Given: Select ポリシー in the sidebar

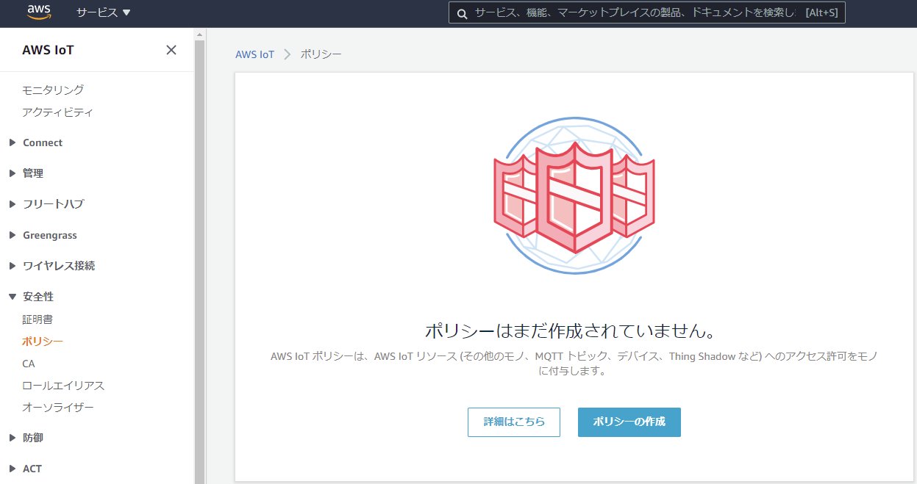Looking at the screenshot, I should [x=43, y=342].
